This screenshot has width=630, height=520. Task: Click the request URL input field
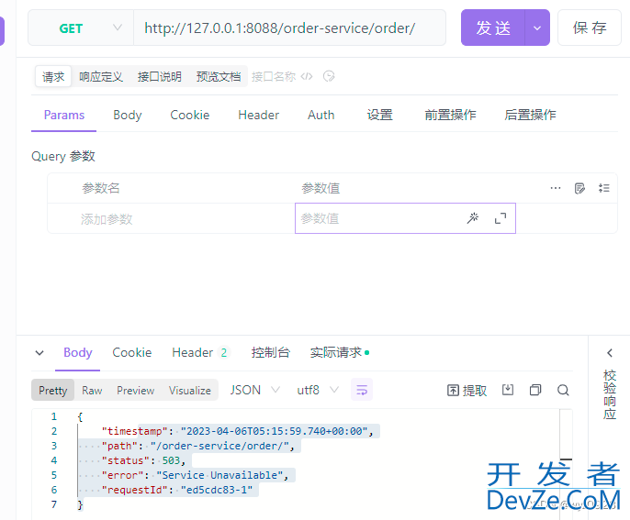(x=289, y=28)
